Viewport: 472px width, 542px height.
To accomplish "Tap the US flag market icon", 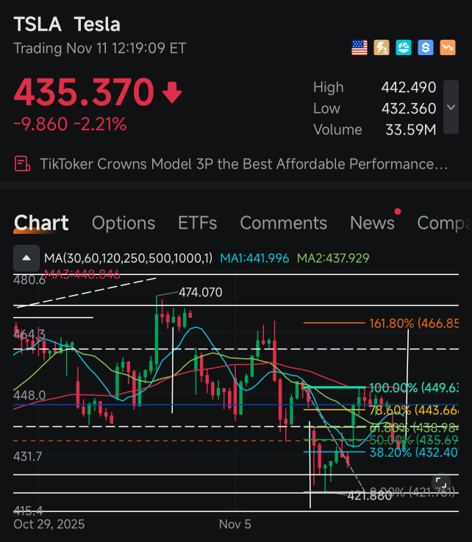I will pyautogui.click(x=360, y=48).
